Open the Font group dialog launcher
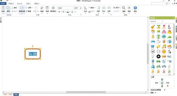This screenshot has width=177, height=96. pyautogui.click(x=81, y=15)
